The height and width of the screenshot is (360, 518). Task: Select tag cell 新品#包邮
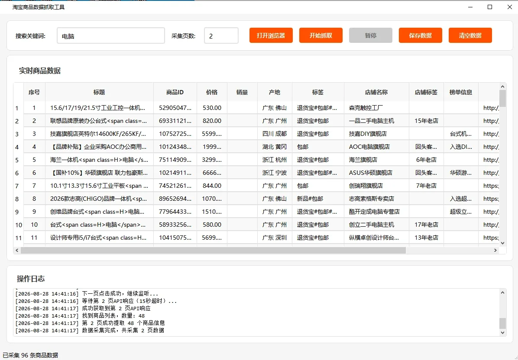coord(318,199)
